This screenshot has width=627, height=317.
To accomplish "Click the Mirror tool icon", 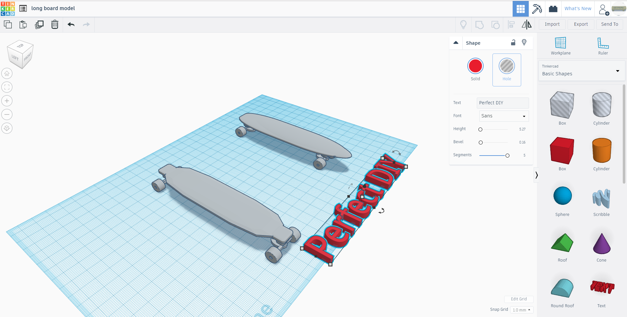I will pos(527,25).
